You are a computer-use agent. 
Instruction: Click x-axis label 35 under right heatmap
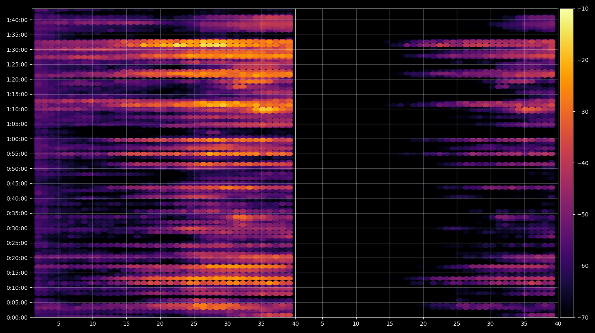(x=524, y=324)
